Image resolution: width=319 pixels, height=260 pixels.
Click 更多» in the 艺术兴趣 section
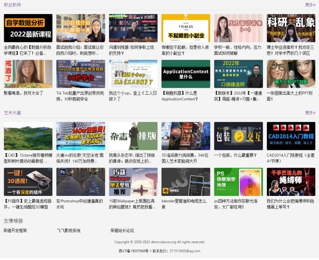point(310,113)
